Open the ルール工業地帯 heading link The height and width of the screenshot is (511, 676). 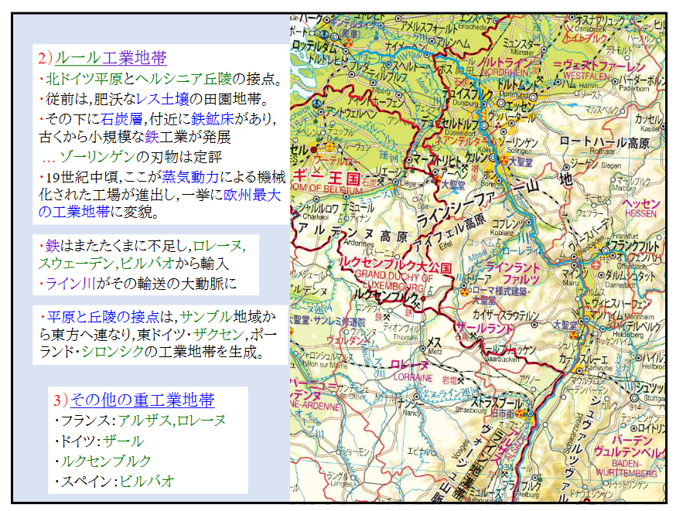pos(110,58)
